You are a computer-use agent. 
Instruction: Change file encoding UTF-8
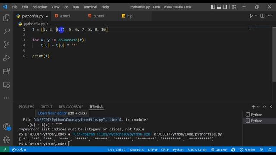[152, 150]
